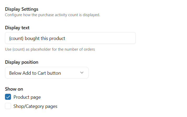Click the white checkmark icon
The image size is (187, 117).
coord(8,97)
